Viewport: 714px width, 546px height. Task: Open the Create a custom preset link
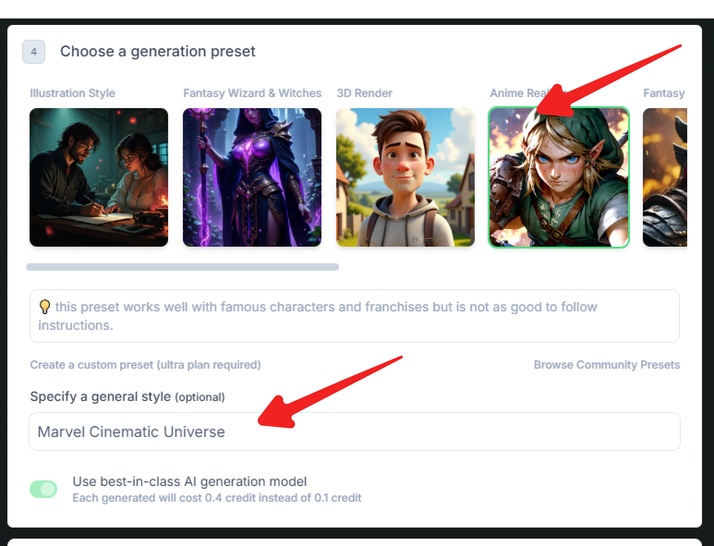(145, 365)
